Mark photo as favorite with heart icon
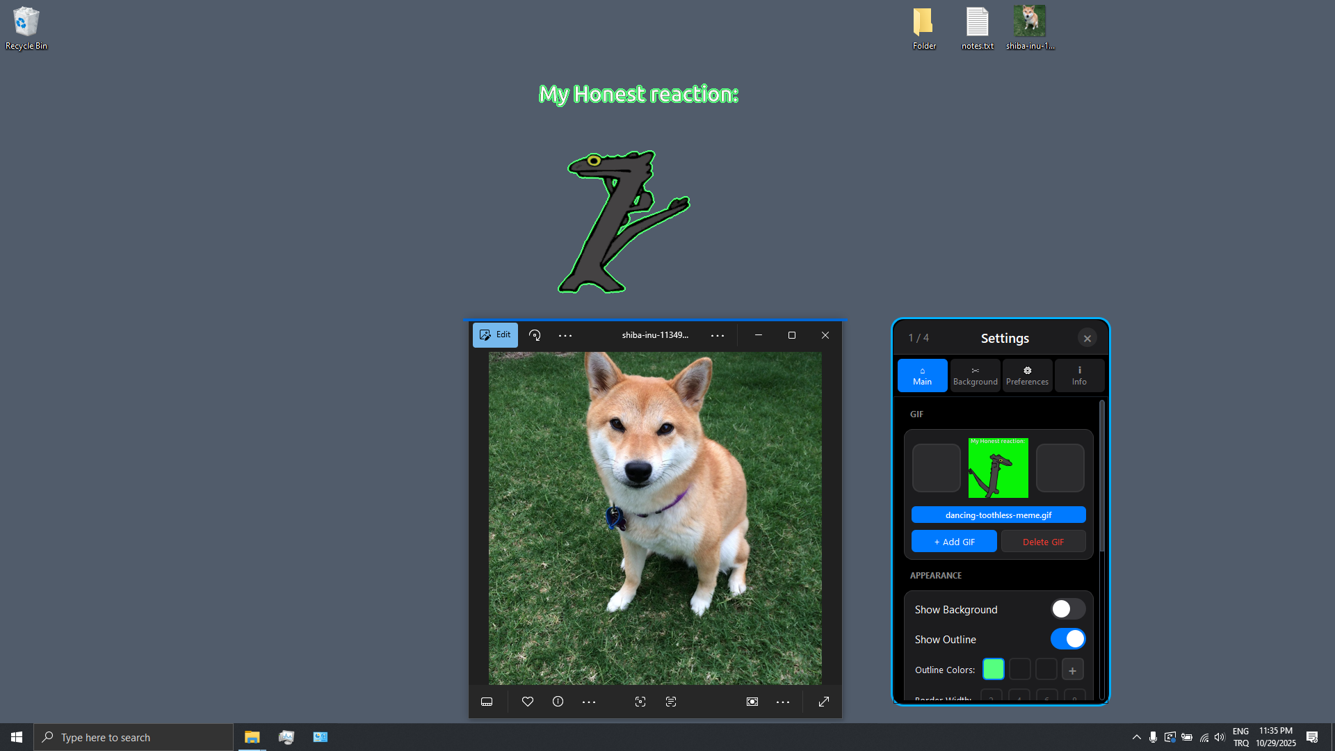This screenshot has height=751, width=1335. click(x=528, y=702)
